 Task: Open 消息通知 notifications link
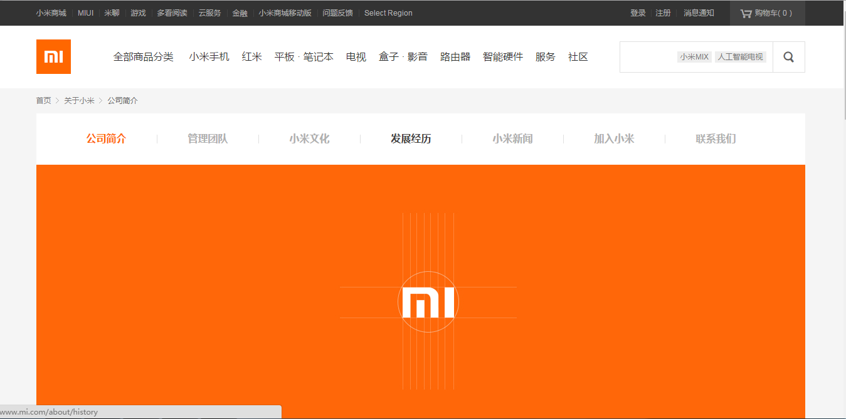click(x=699, y=13)
